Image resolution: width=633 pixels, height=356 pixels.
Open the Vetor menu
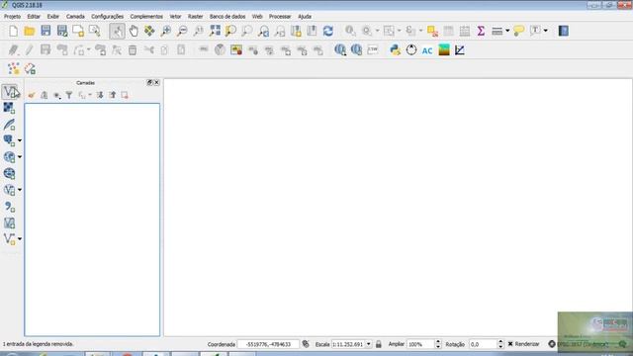pyautogui.click(x=175, y=17)
